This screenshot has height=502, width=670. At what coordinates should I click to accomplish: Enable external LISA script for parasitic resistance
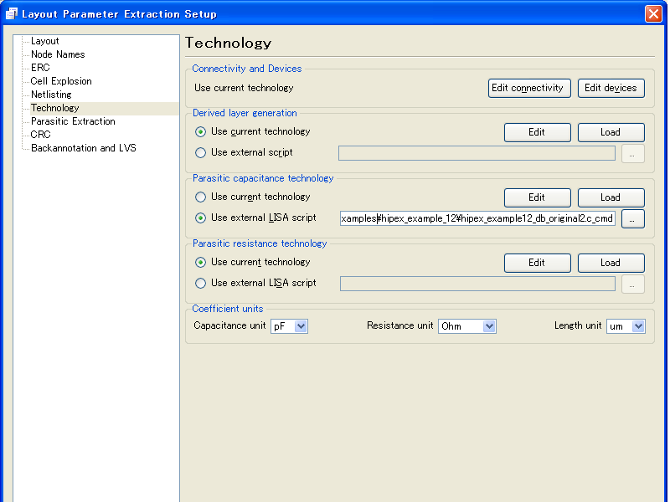pos(200,284)
